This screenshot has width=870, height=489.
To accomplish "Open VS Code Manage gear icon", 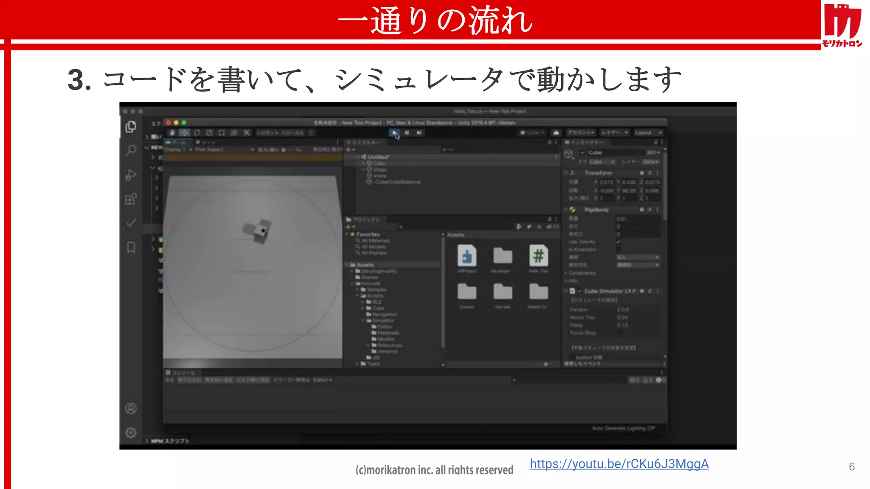I will 131,433.
